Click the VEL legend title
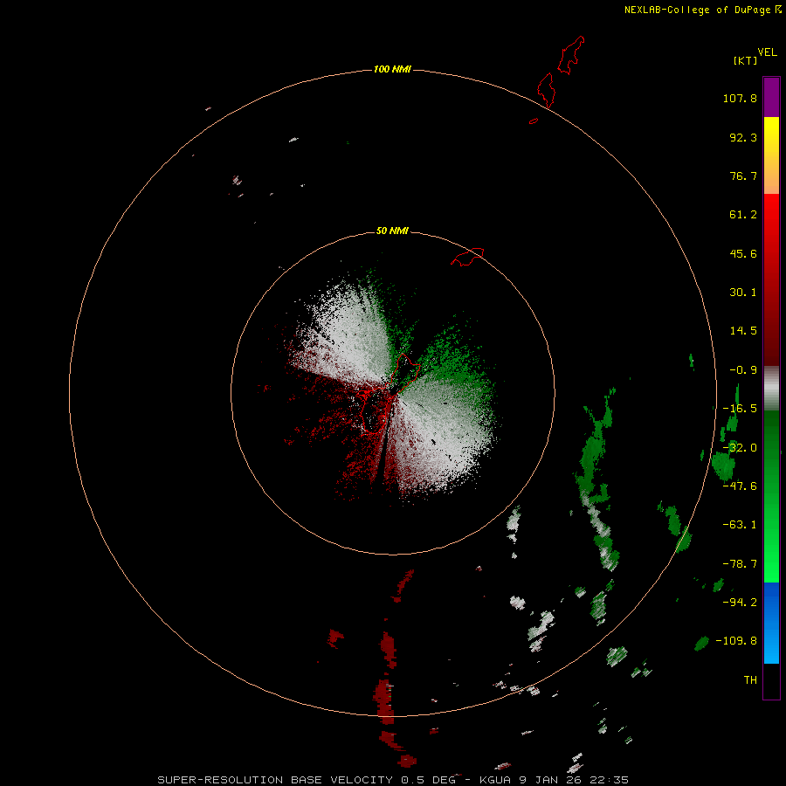This screenshot has height=786, width=786. (767, 52)
